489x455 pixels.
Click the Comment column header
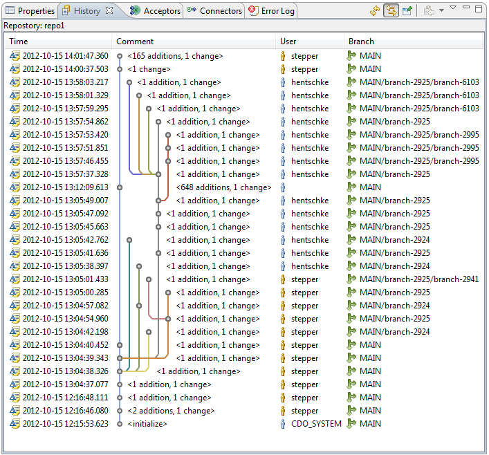194,41
